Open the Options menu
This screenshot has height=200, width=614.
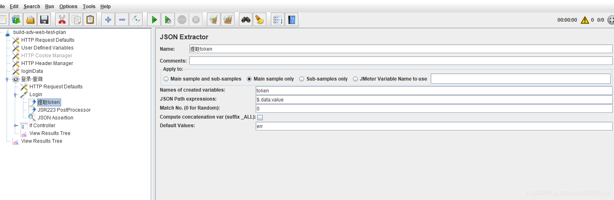pyautogui.click(x=68, y=6)
